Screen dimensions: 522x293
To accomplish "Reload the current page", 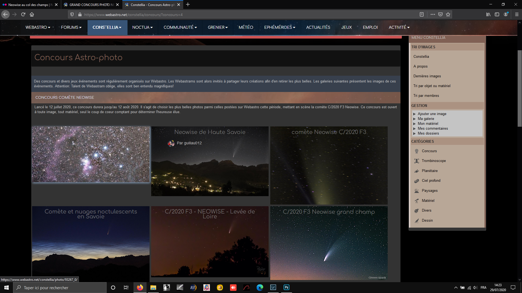I will click(x=23, y=14).
